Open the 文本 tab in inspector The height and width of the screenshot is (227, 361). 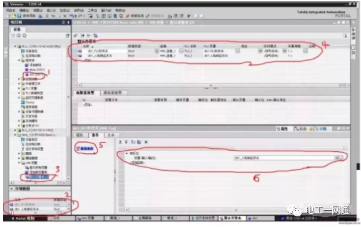(x=111, y=135)
